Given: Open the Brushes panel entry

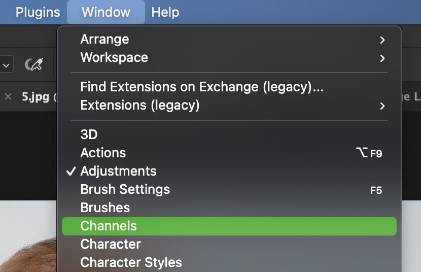Looking at the screenshot, I should coord(229,208).
